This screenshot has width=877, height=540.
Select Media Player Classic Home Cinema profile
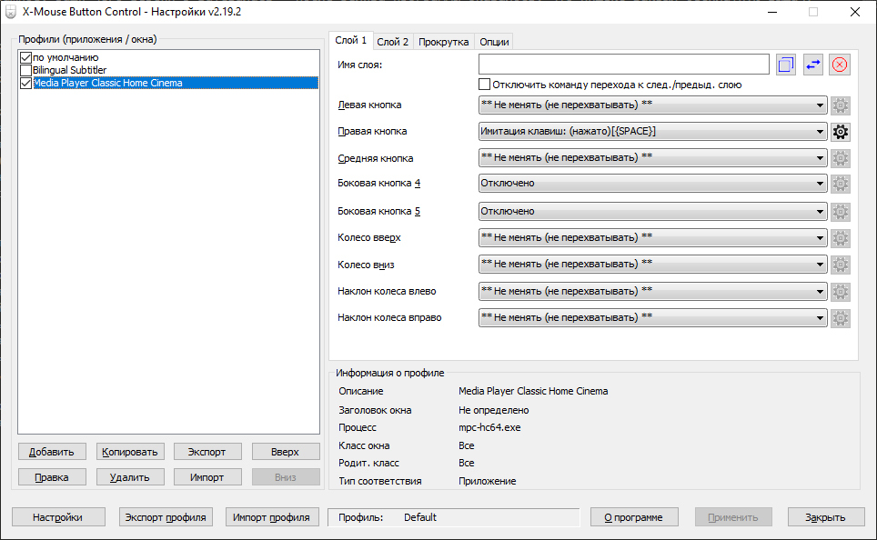coord(107,83)
